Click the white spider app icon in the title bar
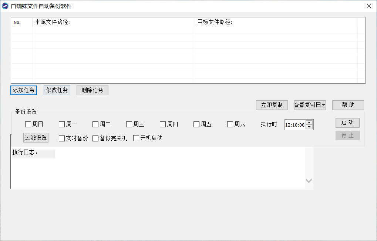Viewport: 377px width, 241px height. (x=5, y=6)
